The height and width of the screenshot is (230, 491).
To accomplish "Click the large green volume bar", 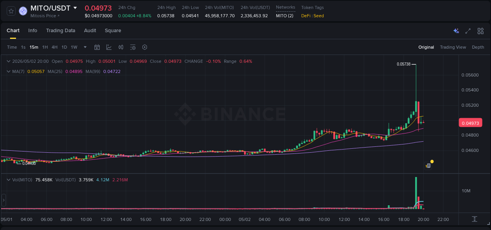I will 416,193.
